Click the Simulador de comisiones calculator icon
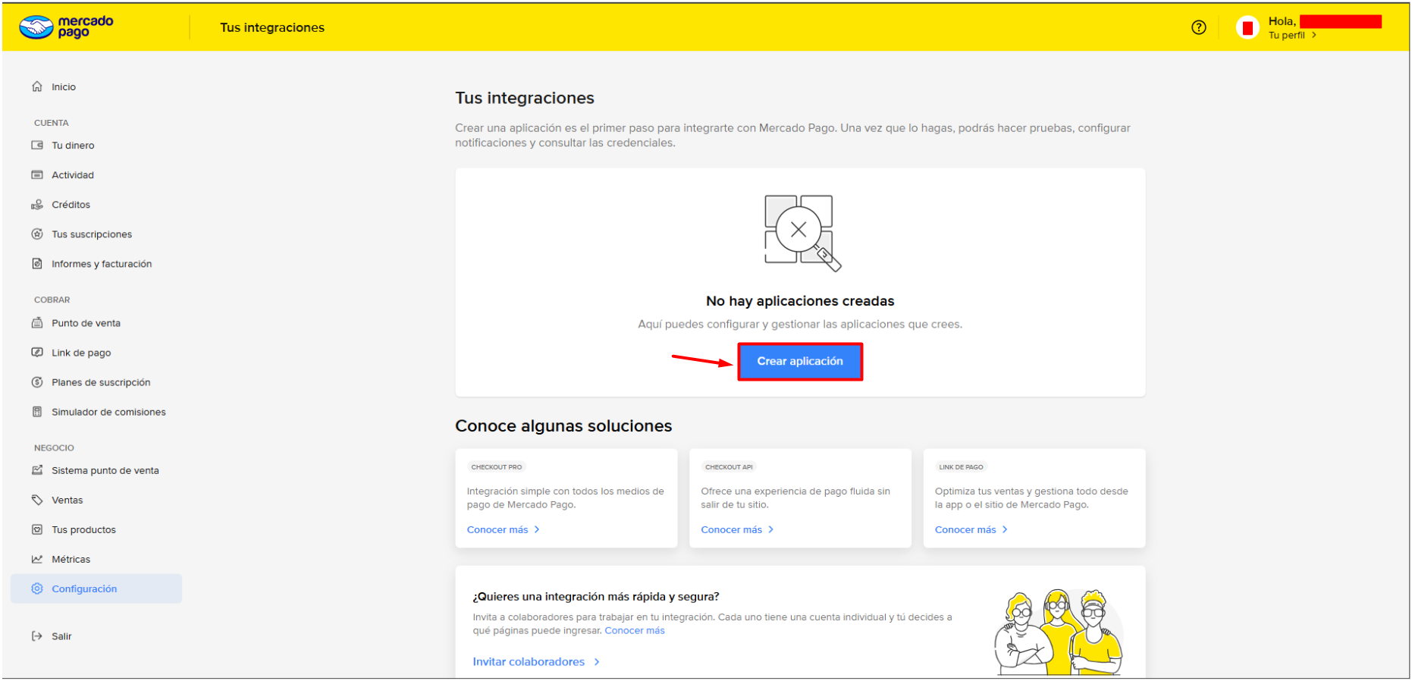The height and width of the screenshot is (681, 1412). point(37,411)
